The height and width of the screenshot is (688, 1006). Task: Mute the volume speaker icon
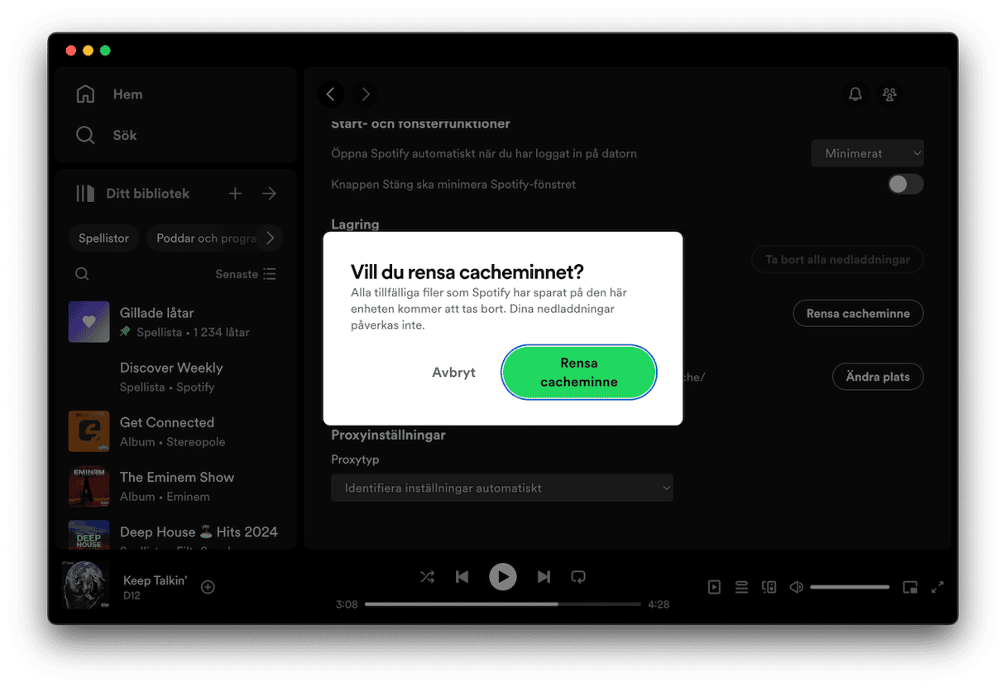click(x=796, y=587)
